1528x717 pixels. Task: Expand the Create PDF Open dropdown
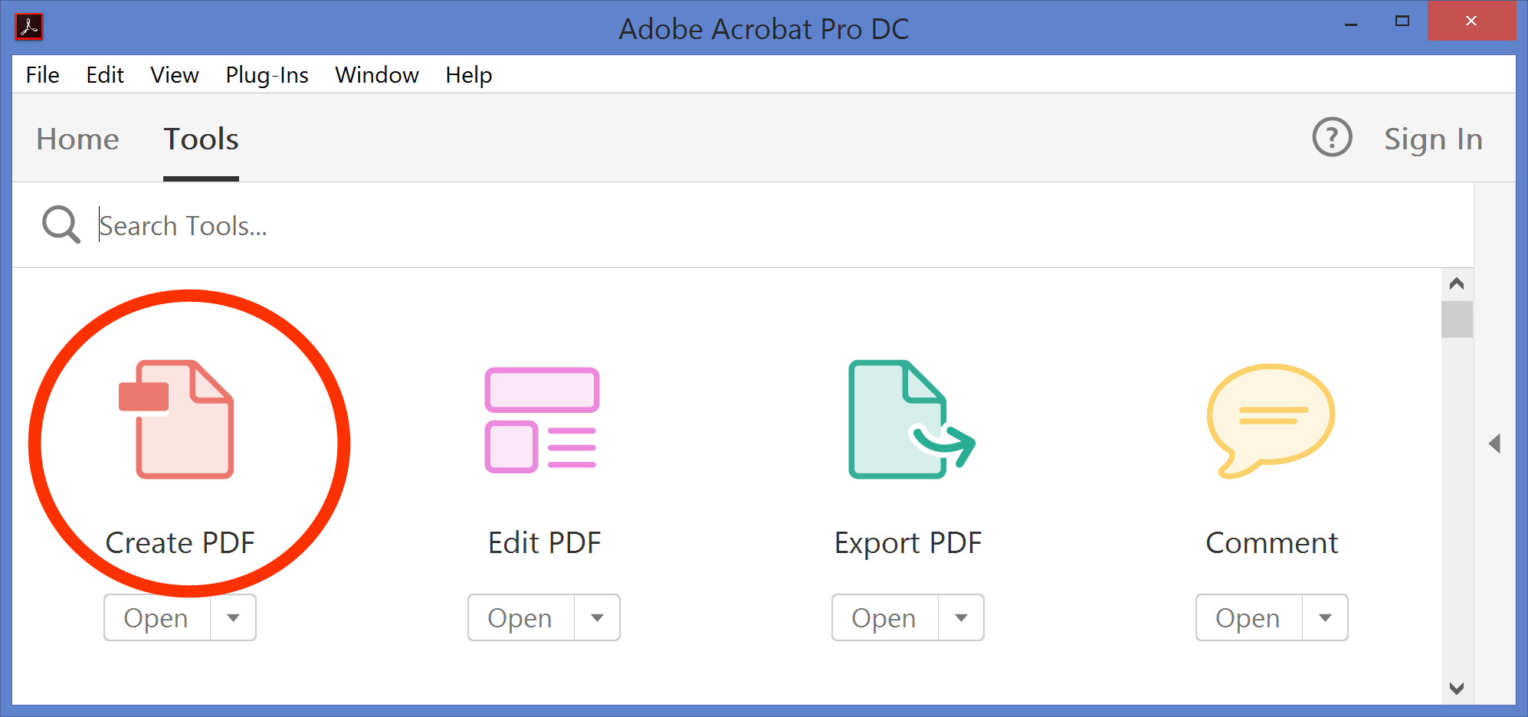coord(234,617)
